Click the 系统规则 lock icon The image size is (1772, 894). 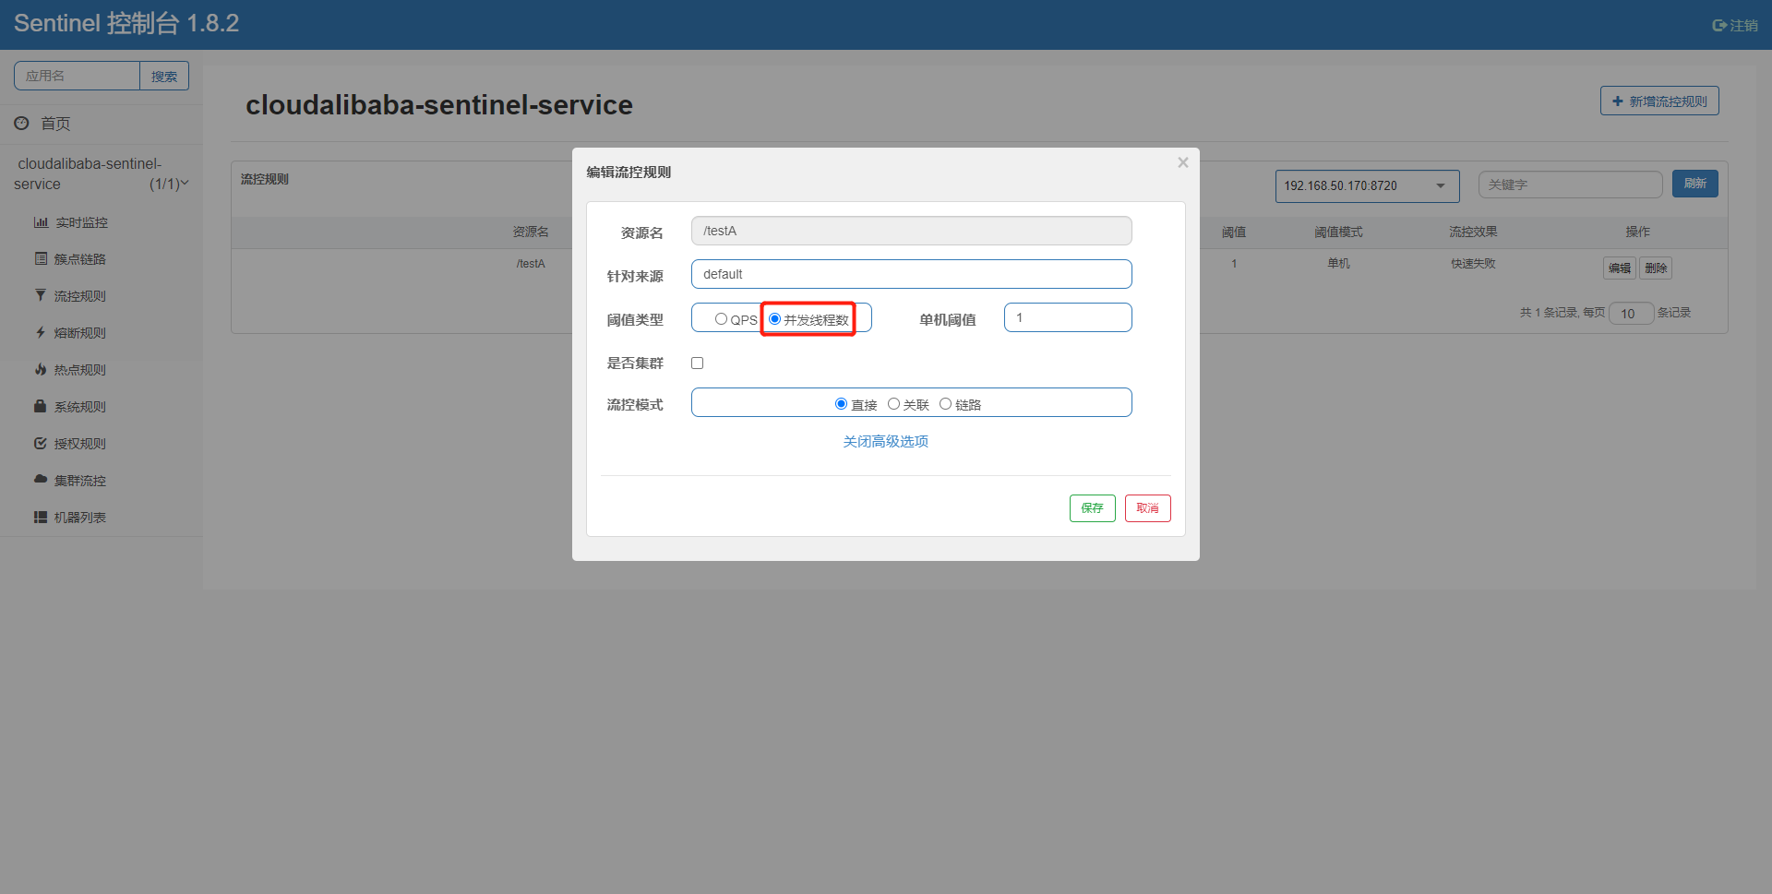(41, 407)
